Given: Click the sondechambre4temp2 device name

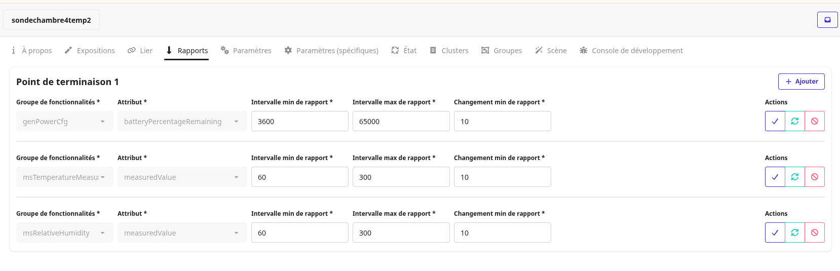Looking at the screenshot, I should [x=51, y=20].
